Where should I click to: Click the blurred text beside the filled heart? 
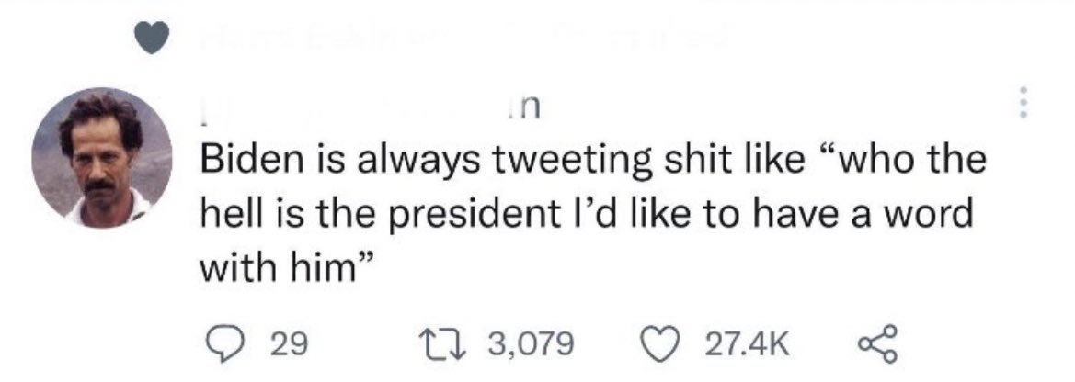pos(466,38)
